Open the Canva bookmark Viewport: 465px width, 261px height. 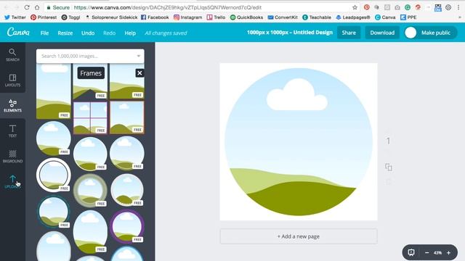pyautogui.click(x=385, y=17)
